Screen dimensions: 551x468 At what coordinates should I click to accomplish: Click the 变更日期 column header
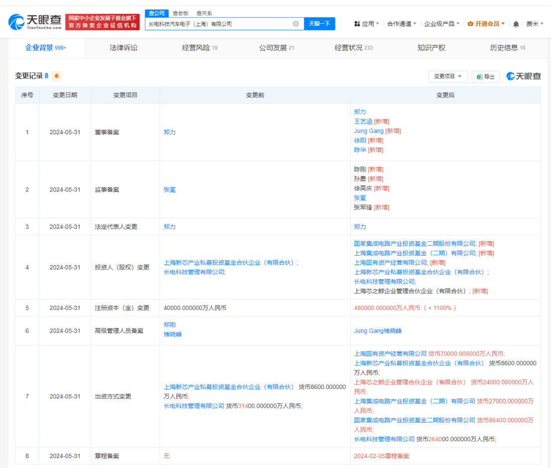[65, 95]
